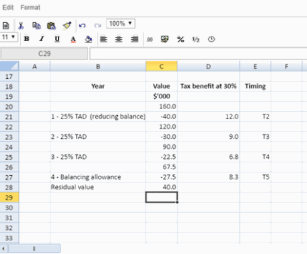Click the cell with 67.5
This screenshot has height=254, width=307.
click(x=162, y=167)
